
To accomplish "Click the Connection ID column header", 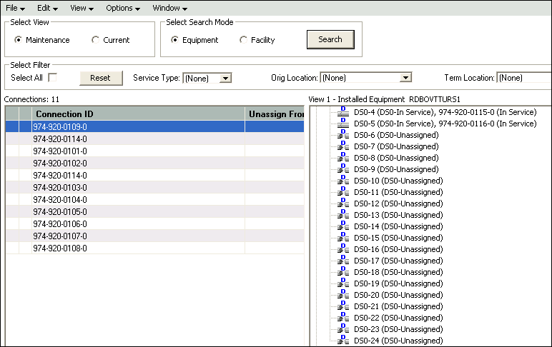I will pos(138,114).
